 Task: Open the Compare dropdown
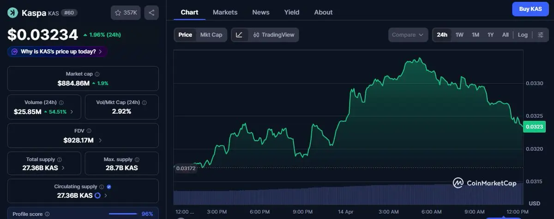pos(408,35)
